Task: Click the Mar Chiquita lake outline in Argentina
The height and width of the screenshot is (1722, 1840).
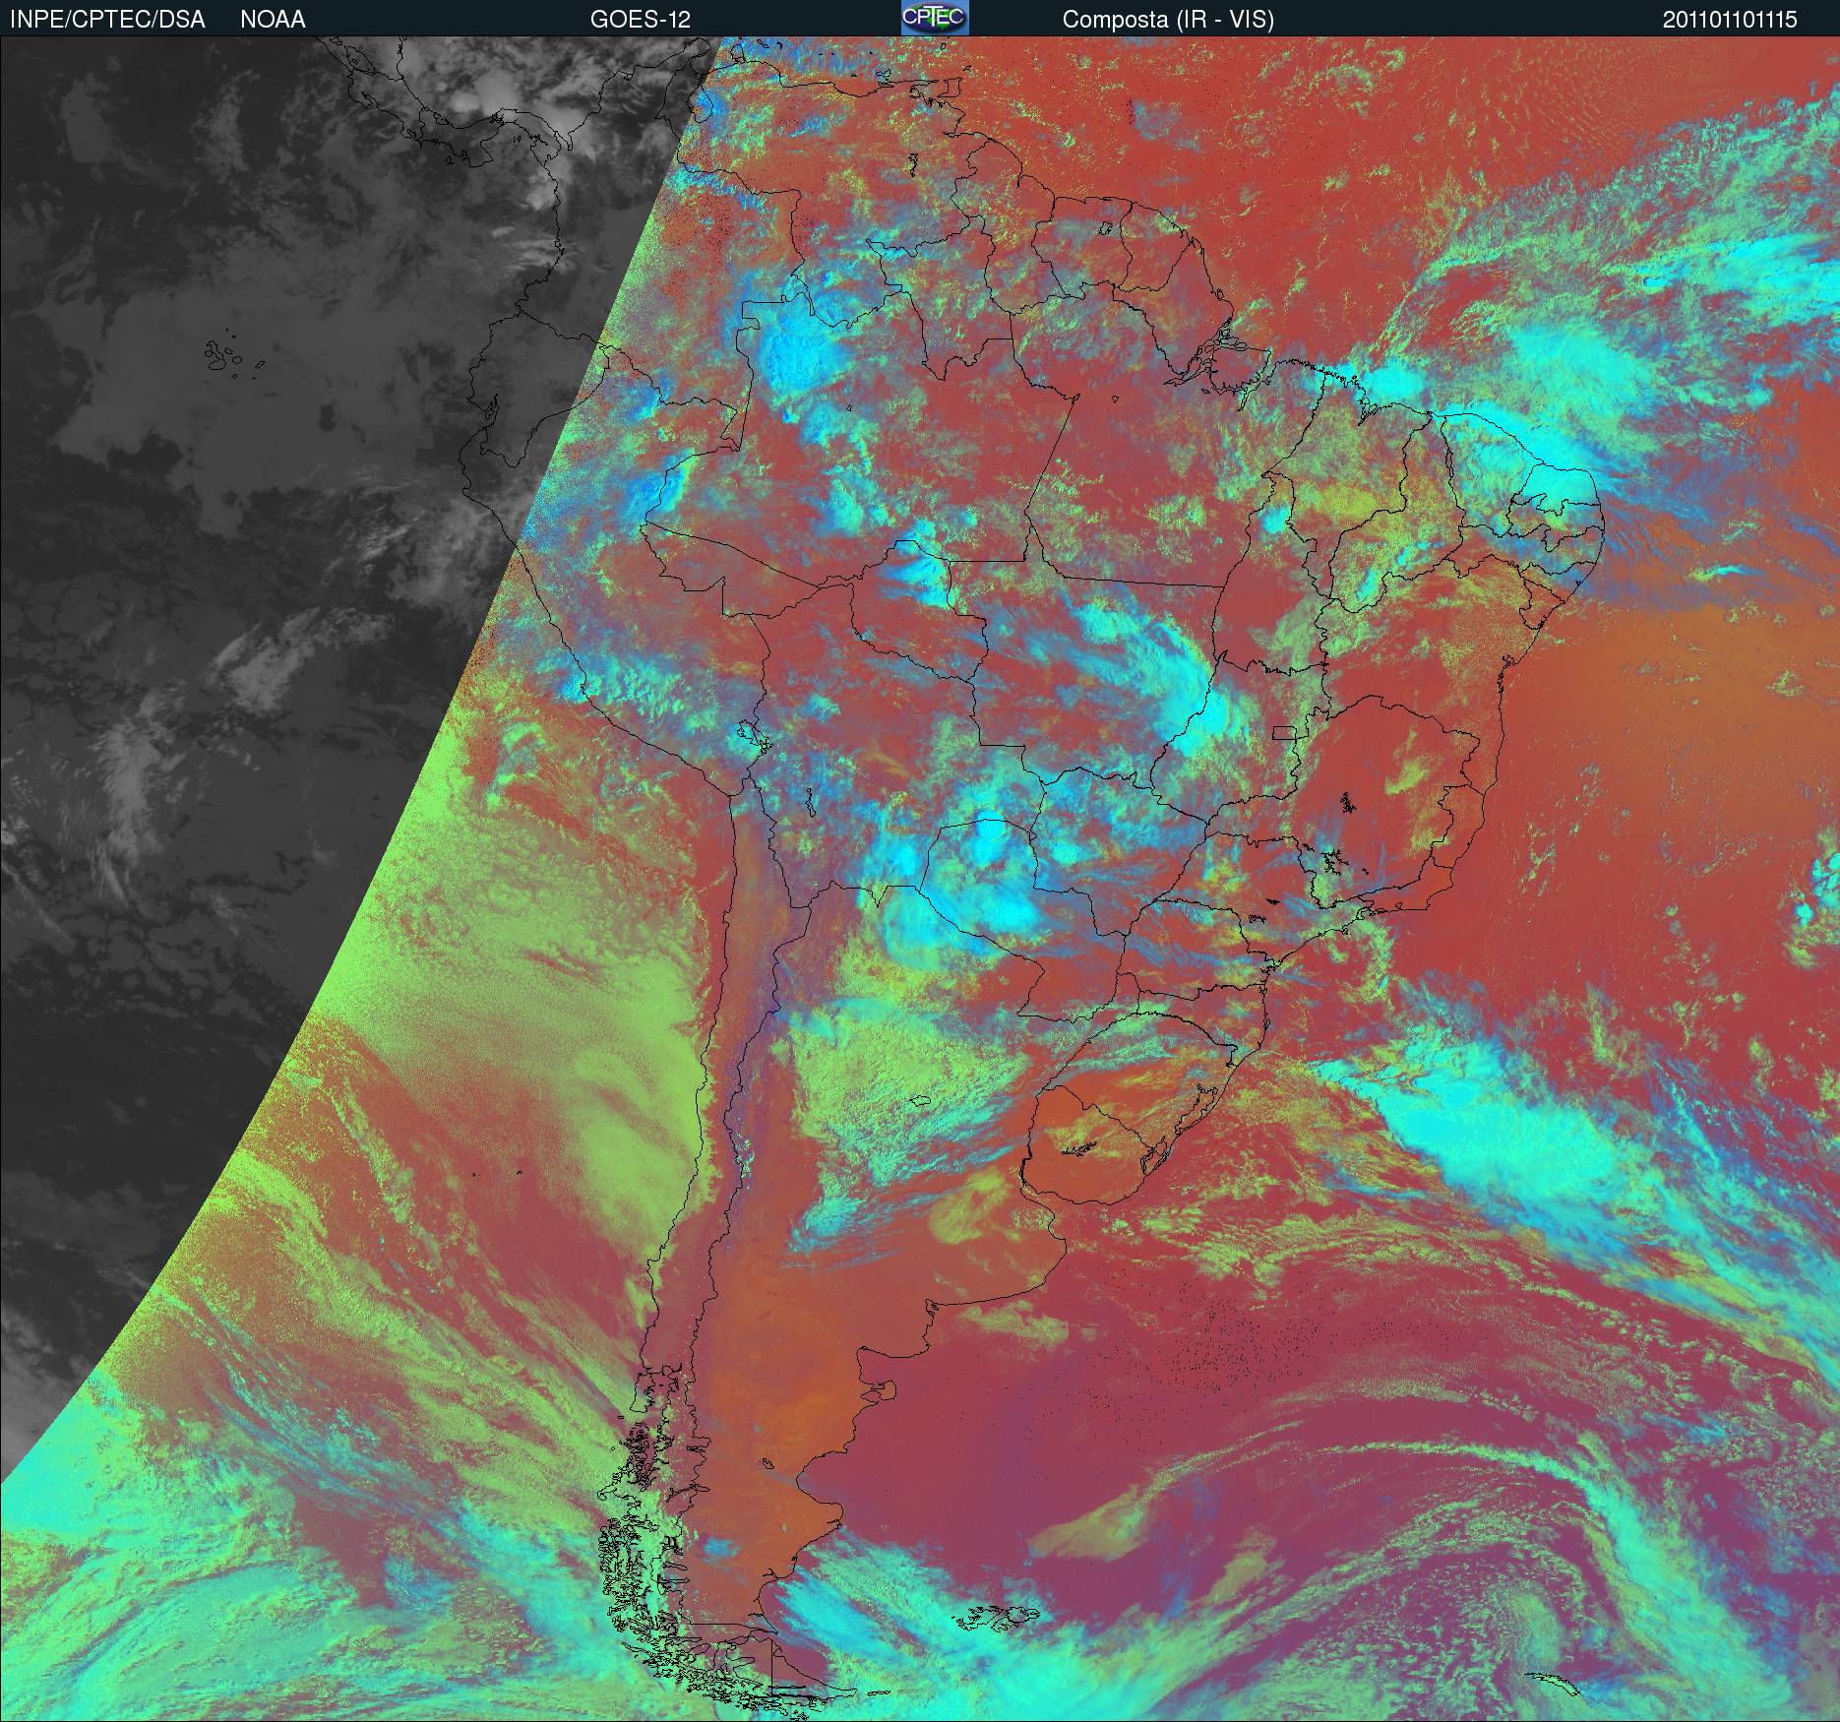Action: (923, 1103)
